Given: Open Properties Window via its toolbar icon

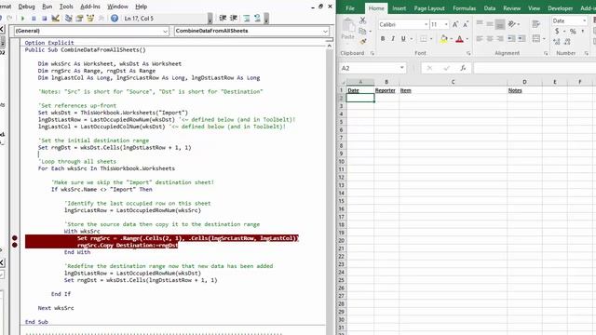Looking at the screenshot, I should pos(79,19).
